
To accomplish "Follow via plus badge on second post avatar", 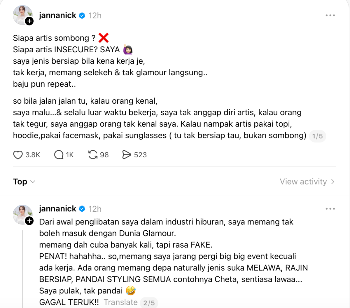I will pyautogui.click(x=29, y=221).
